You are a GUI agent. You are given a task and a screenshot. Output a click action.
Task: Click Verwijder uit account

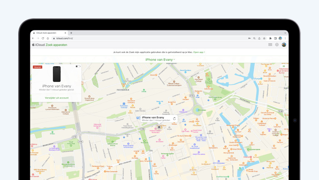57,98
